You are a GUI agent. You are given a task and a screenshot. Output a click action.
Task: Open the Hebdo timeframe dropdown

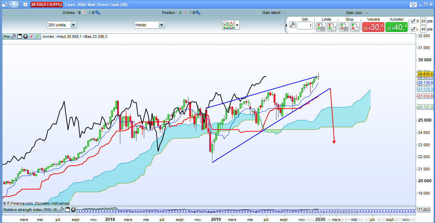click(x=161, y=25)
